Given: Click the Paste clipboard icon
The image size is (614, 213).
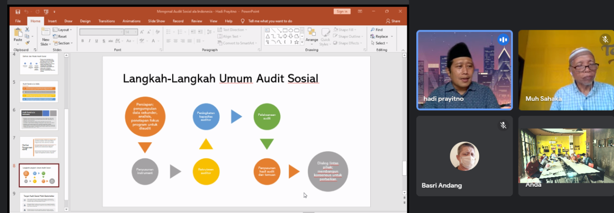Looking at the screenshot, I should 18,33.
